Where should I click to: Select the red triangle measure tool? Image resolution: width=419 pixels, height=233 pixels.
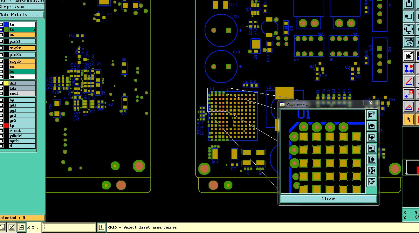409,106
